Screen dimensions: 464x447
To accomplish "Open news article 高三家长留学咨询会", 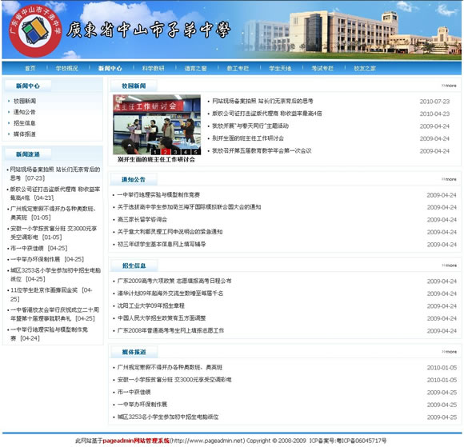I will tap(142, 220).
